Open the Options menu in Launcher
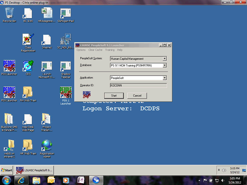This screenshot has width=247, height=185. (81, 50)
